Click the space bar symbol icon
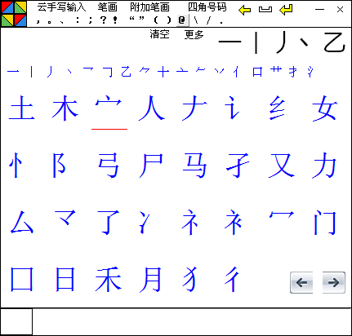This screenshot has width=352, height=336. pyautogui.click(x=265, y=10)
